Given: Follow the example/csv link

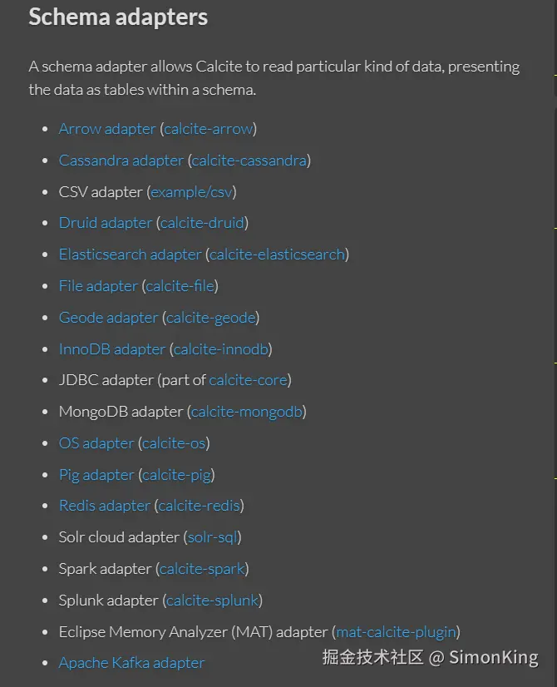Looking at the screenshot, I should (191, 192).
